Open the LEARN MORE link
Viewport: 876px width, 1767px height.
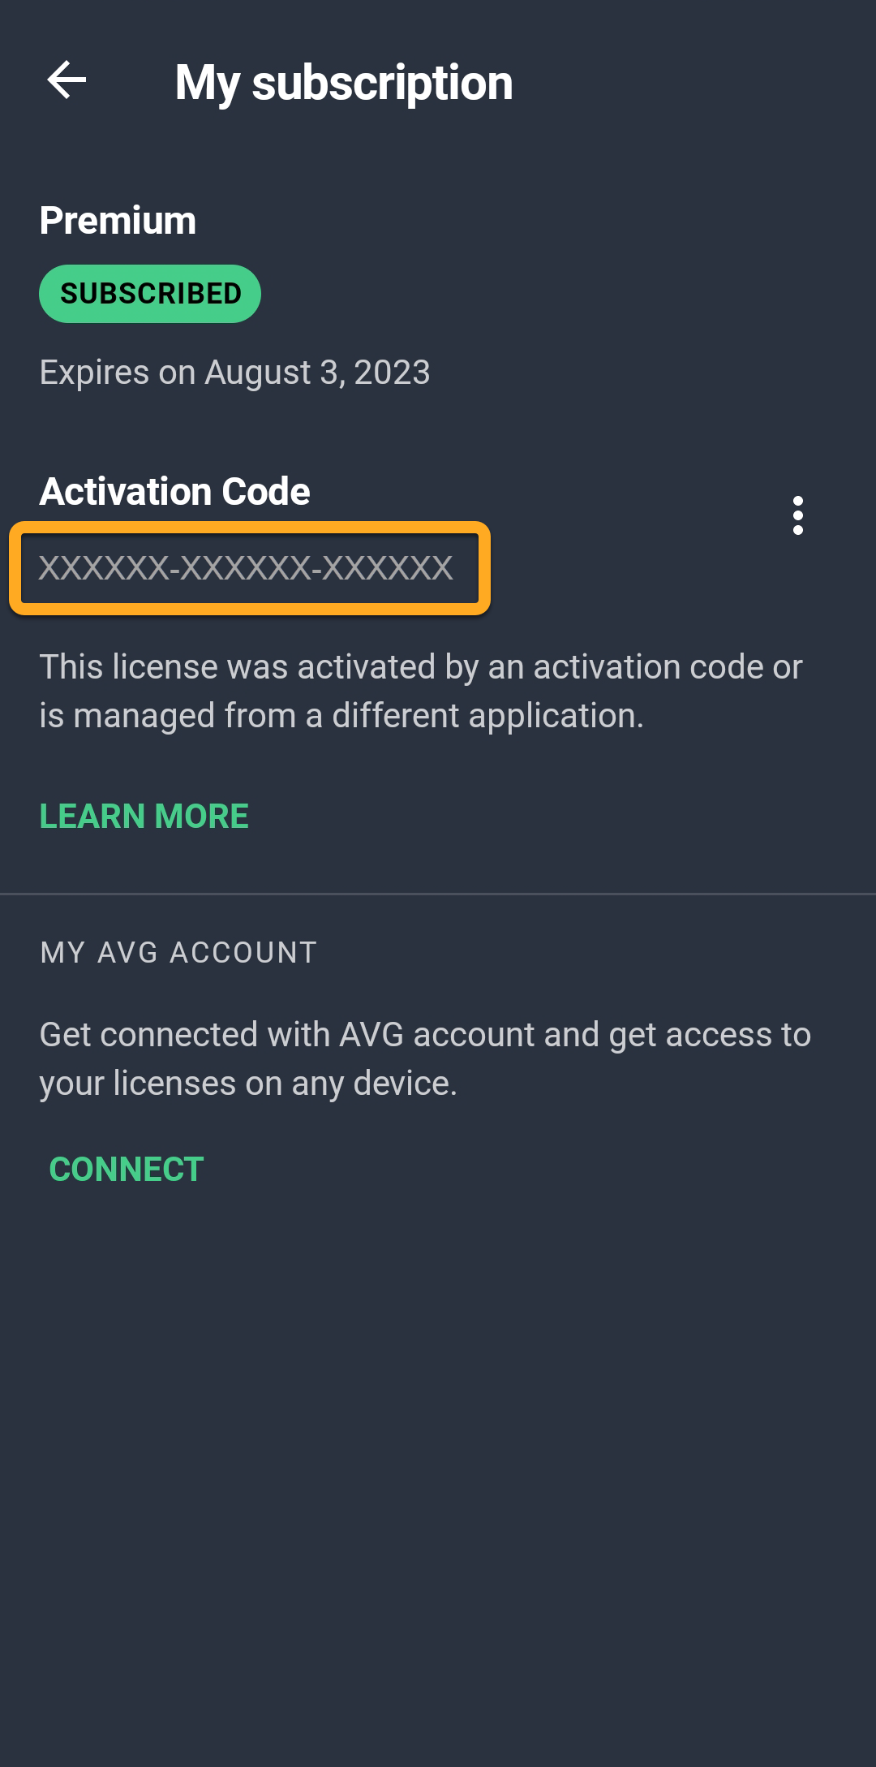point(144,817)
